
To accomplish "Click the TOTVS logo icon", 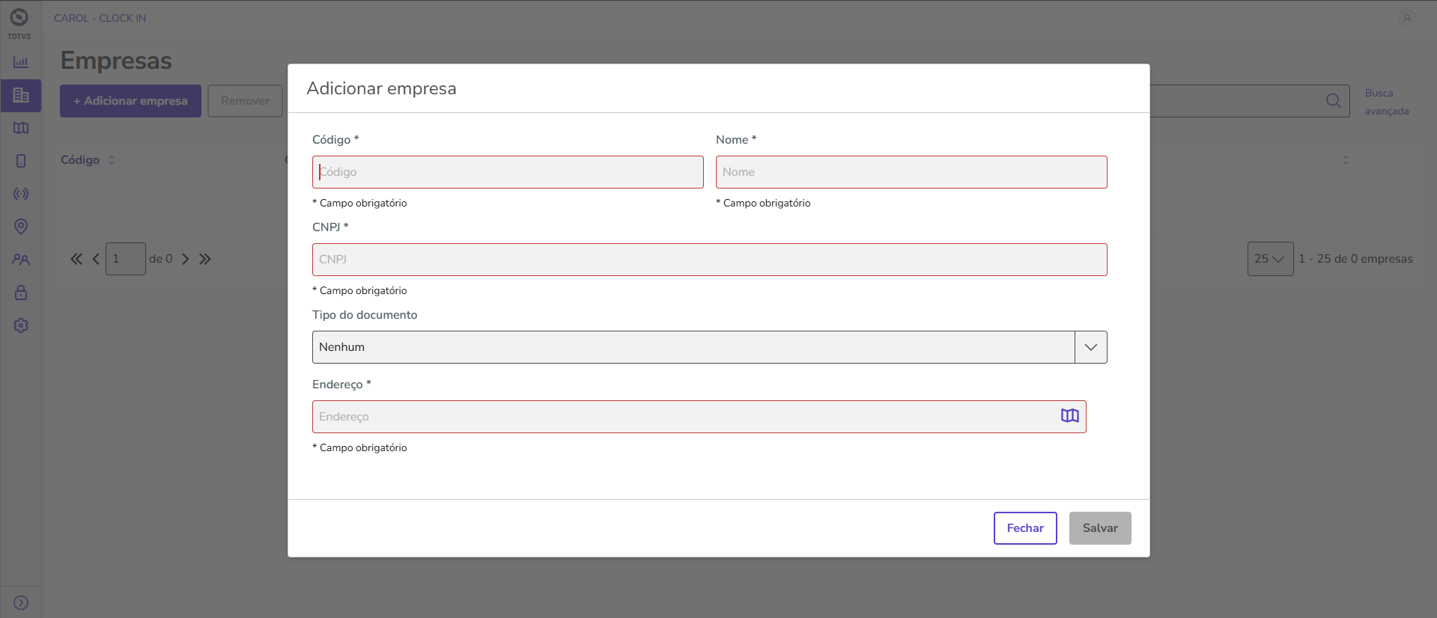I will [x=19, y=18].
